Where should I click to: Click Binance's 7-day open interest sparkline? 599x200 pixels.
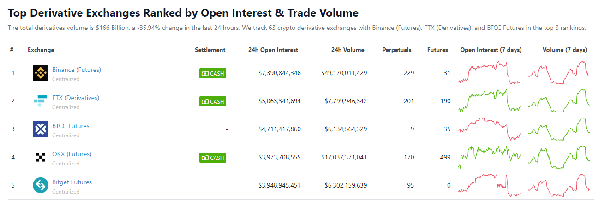coord(489,73)
